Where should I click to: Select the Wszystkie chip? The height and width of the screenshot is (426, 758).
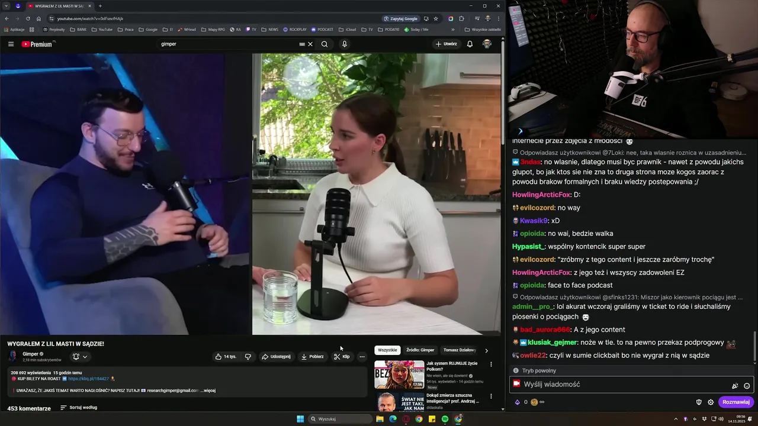tap(387, 350)
